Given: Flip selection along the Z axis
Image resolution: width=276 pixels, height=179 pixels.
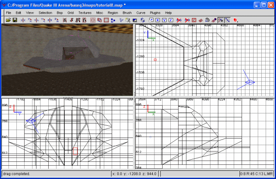Looking at the screenshot, I should (50, 20).
